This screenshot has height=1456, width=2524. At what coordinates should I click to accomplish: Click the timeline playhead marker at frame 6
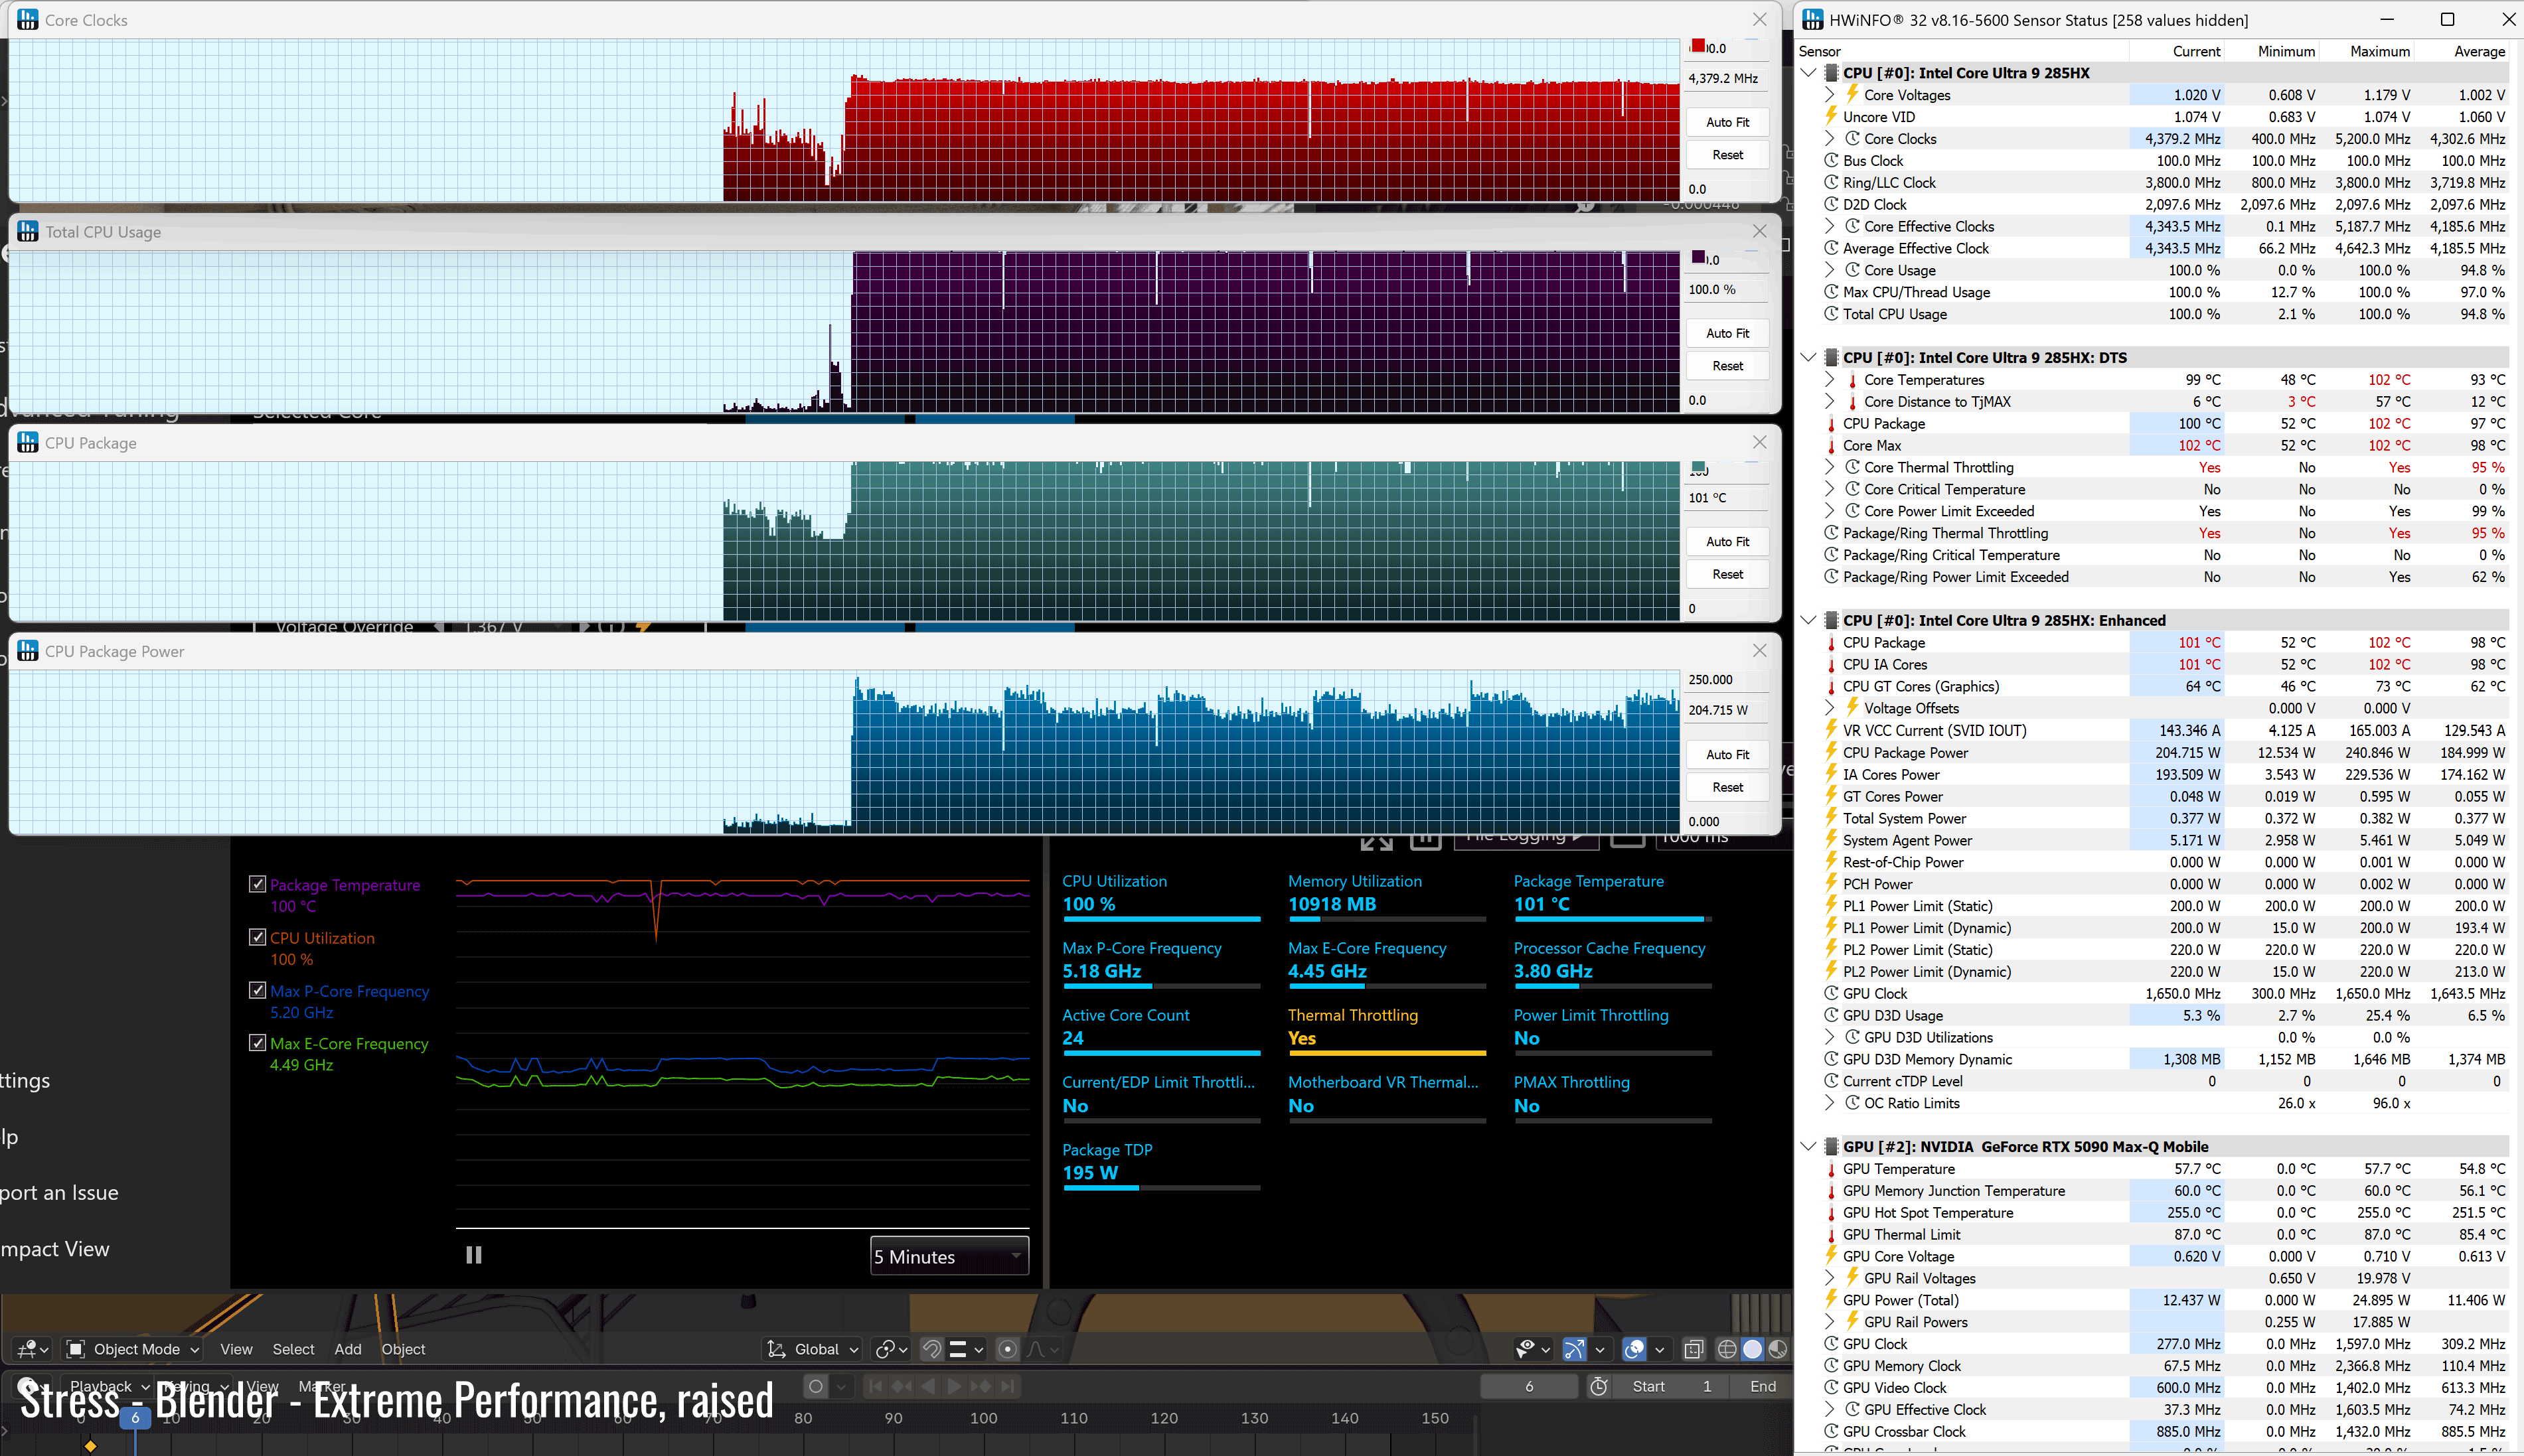click(135, 1417)
